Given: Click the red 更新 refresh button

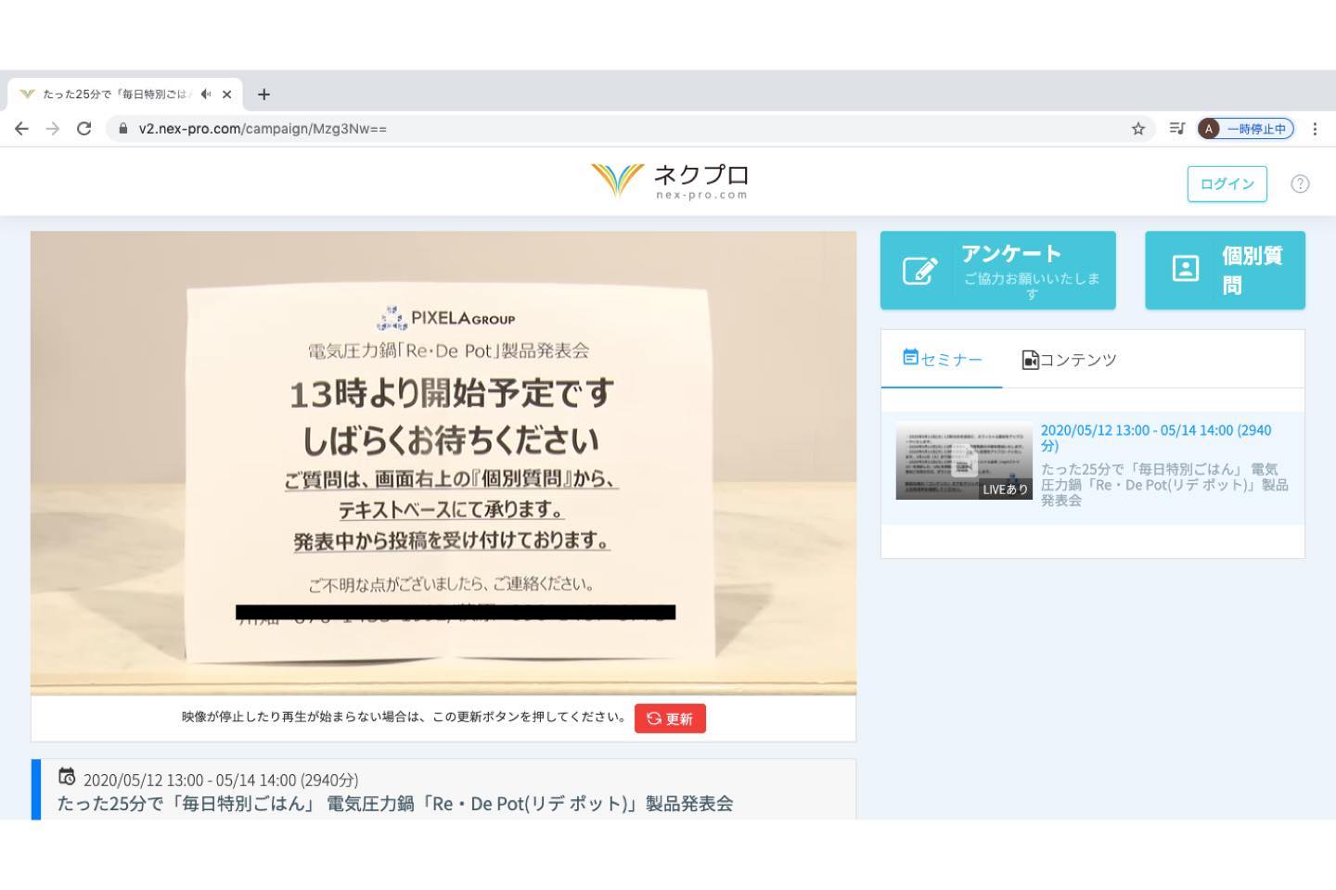Looking at the screenshot, I should 670,718.
